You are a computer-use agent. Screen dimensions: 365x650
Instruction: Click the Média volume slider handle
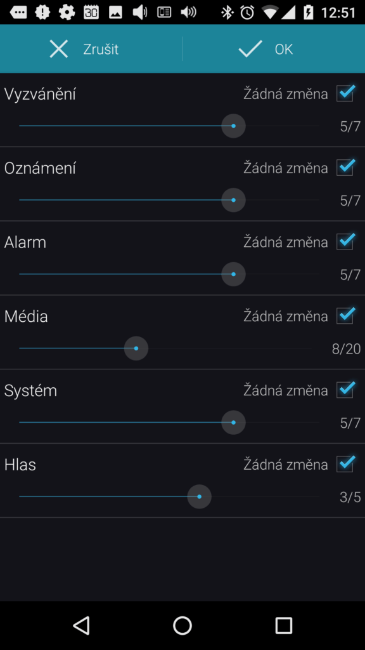136,348
